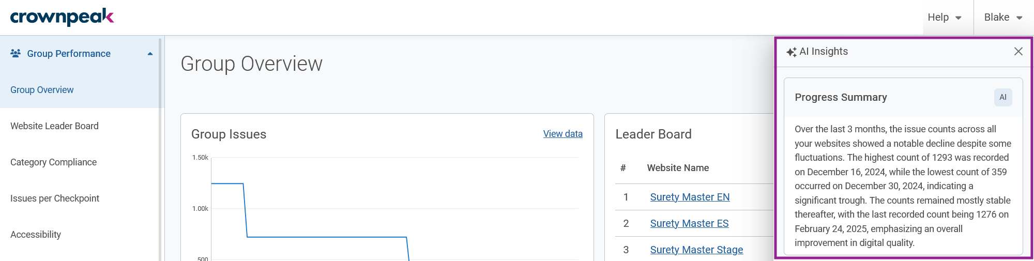Open the Blake user dropdown
This screenshot has width=1034, height=261.
tap(1003, 18)
